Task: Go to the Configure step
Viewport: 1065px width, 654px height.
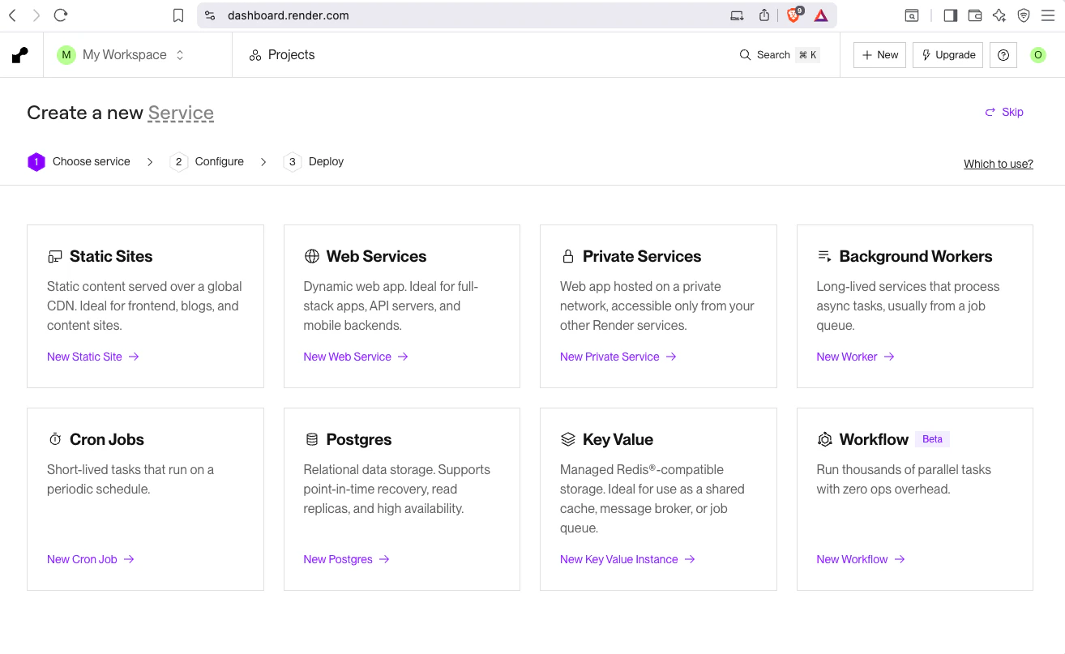Action: pyautogui.click(x=207, y=162)
